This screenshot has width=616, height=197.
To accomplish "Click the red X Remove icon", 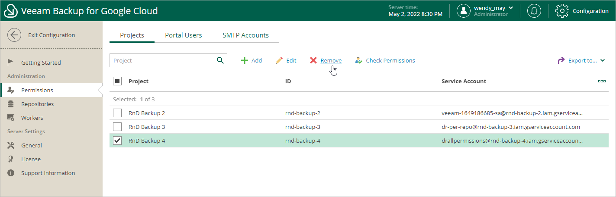I will 313,60.
